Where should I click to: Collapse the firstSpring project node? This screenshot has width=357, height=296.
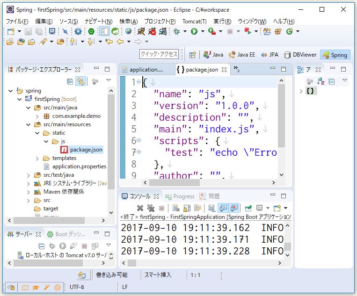[x=20, y=99]
